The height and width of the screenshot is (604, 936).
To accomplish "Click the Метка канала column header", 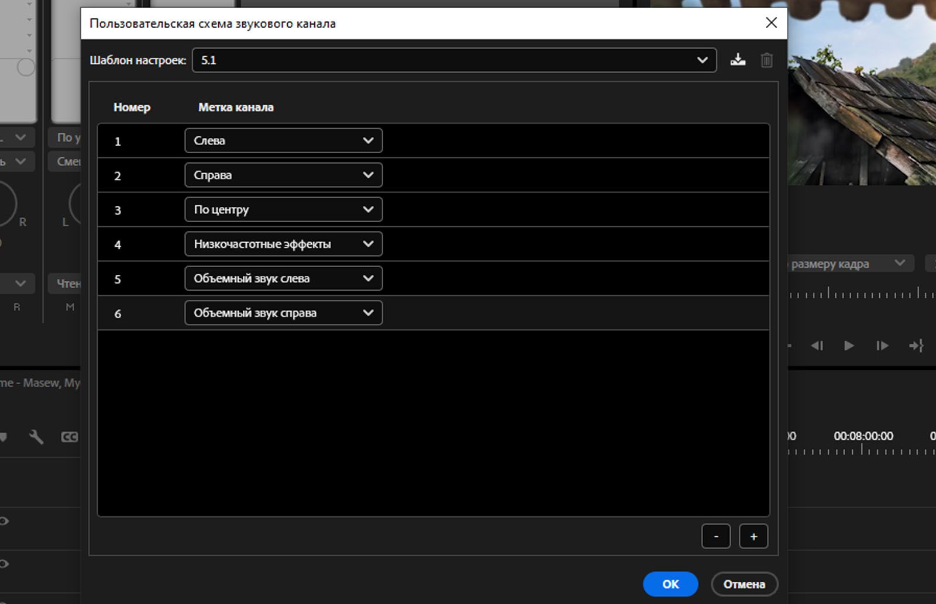I will [236, 107].
